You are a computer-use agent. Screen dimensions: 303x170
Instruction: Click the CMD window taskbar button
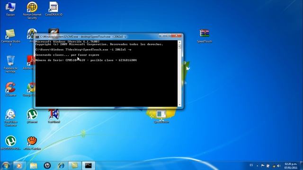point(89,166)
